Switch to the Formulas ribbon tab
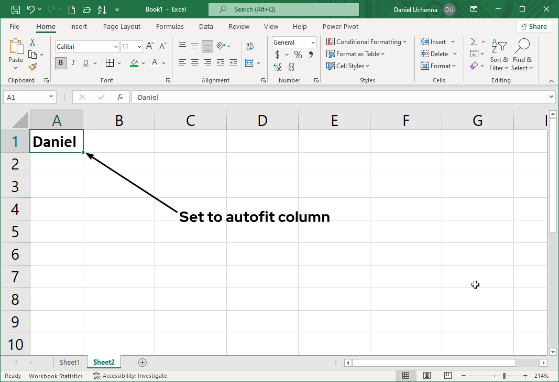 point(170,26)
